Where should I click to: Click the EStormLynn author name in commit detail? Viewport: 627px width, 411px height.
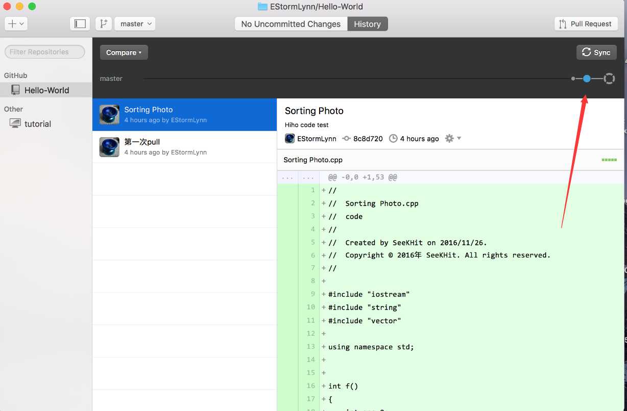[x=317, y=139]
